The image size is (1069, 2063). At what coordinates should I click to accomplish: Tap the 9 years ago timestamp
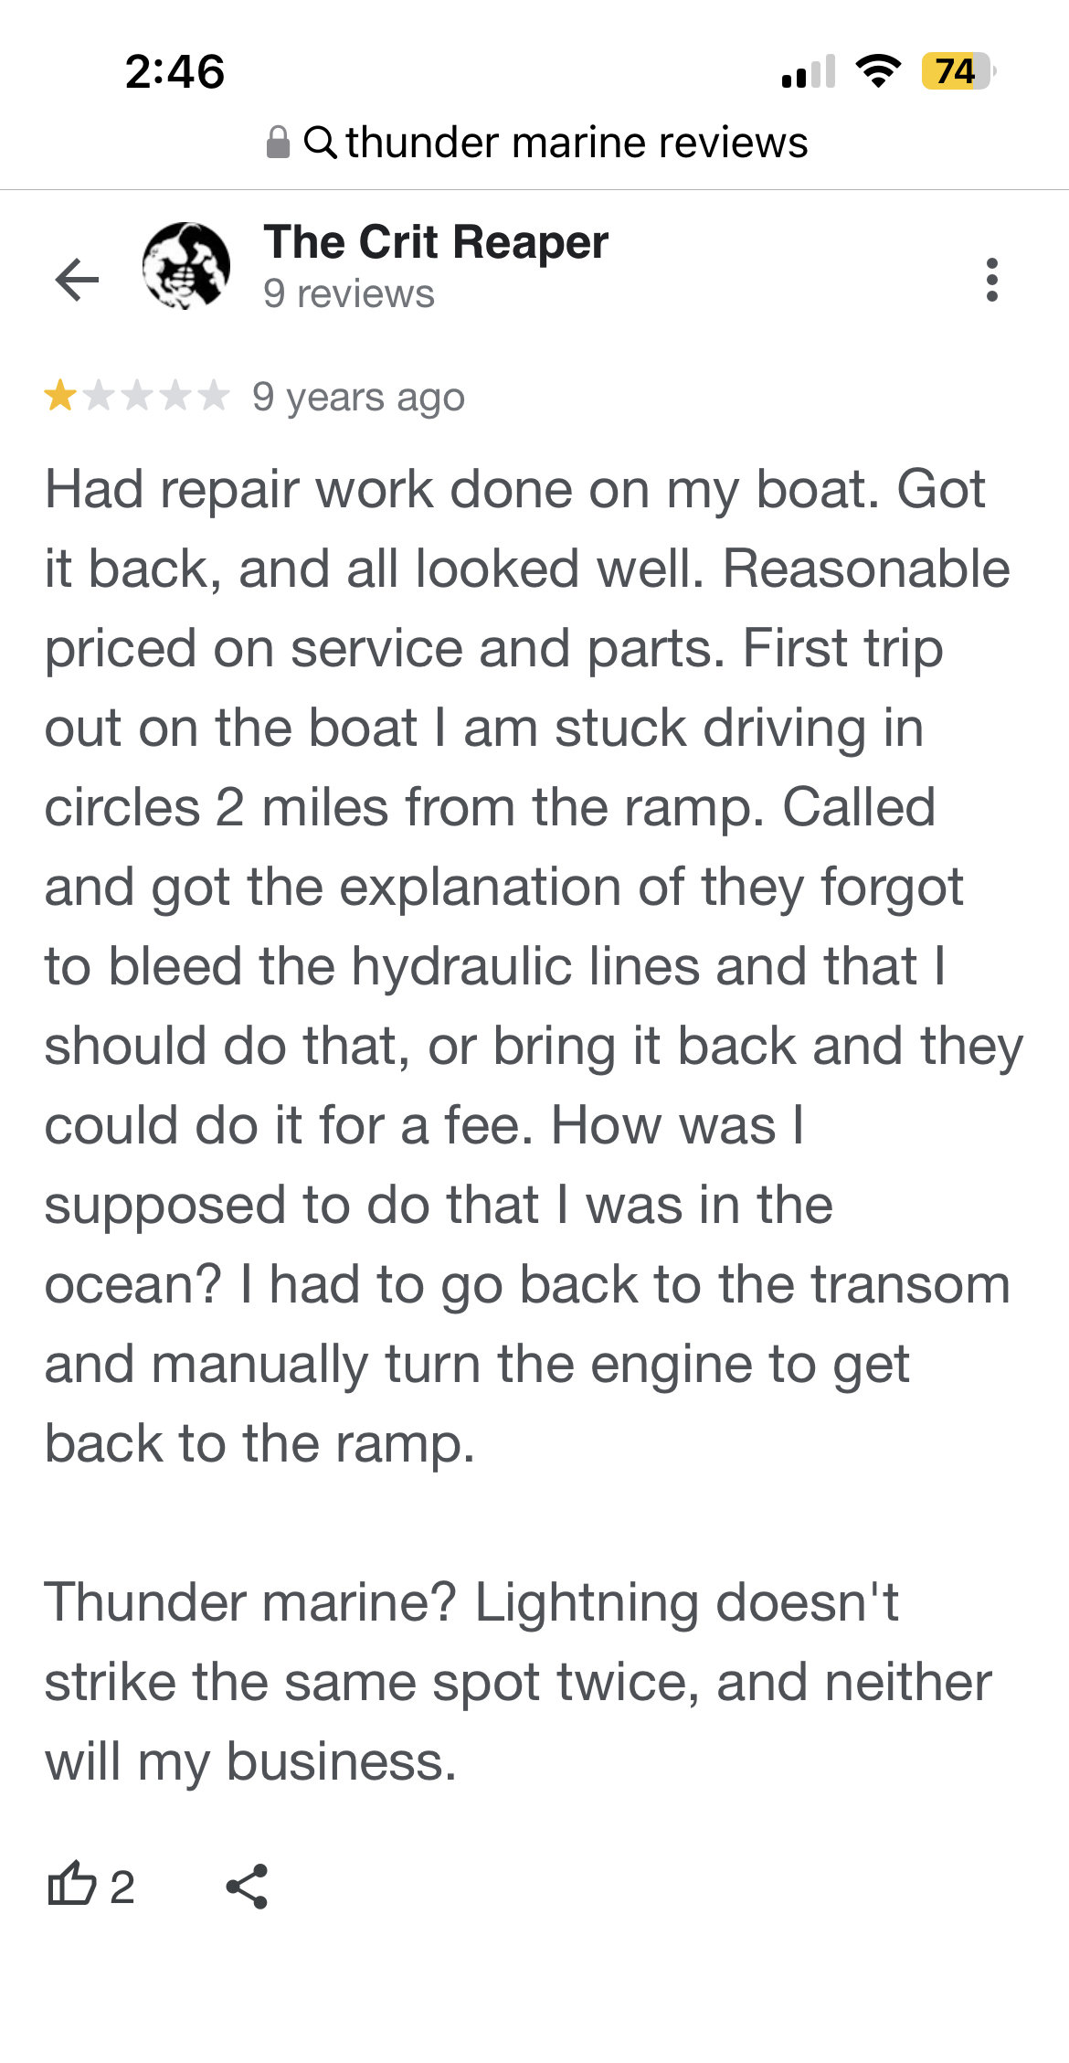click(x=358, y=398)
